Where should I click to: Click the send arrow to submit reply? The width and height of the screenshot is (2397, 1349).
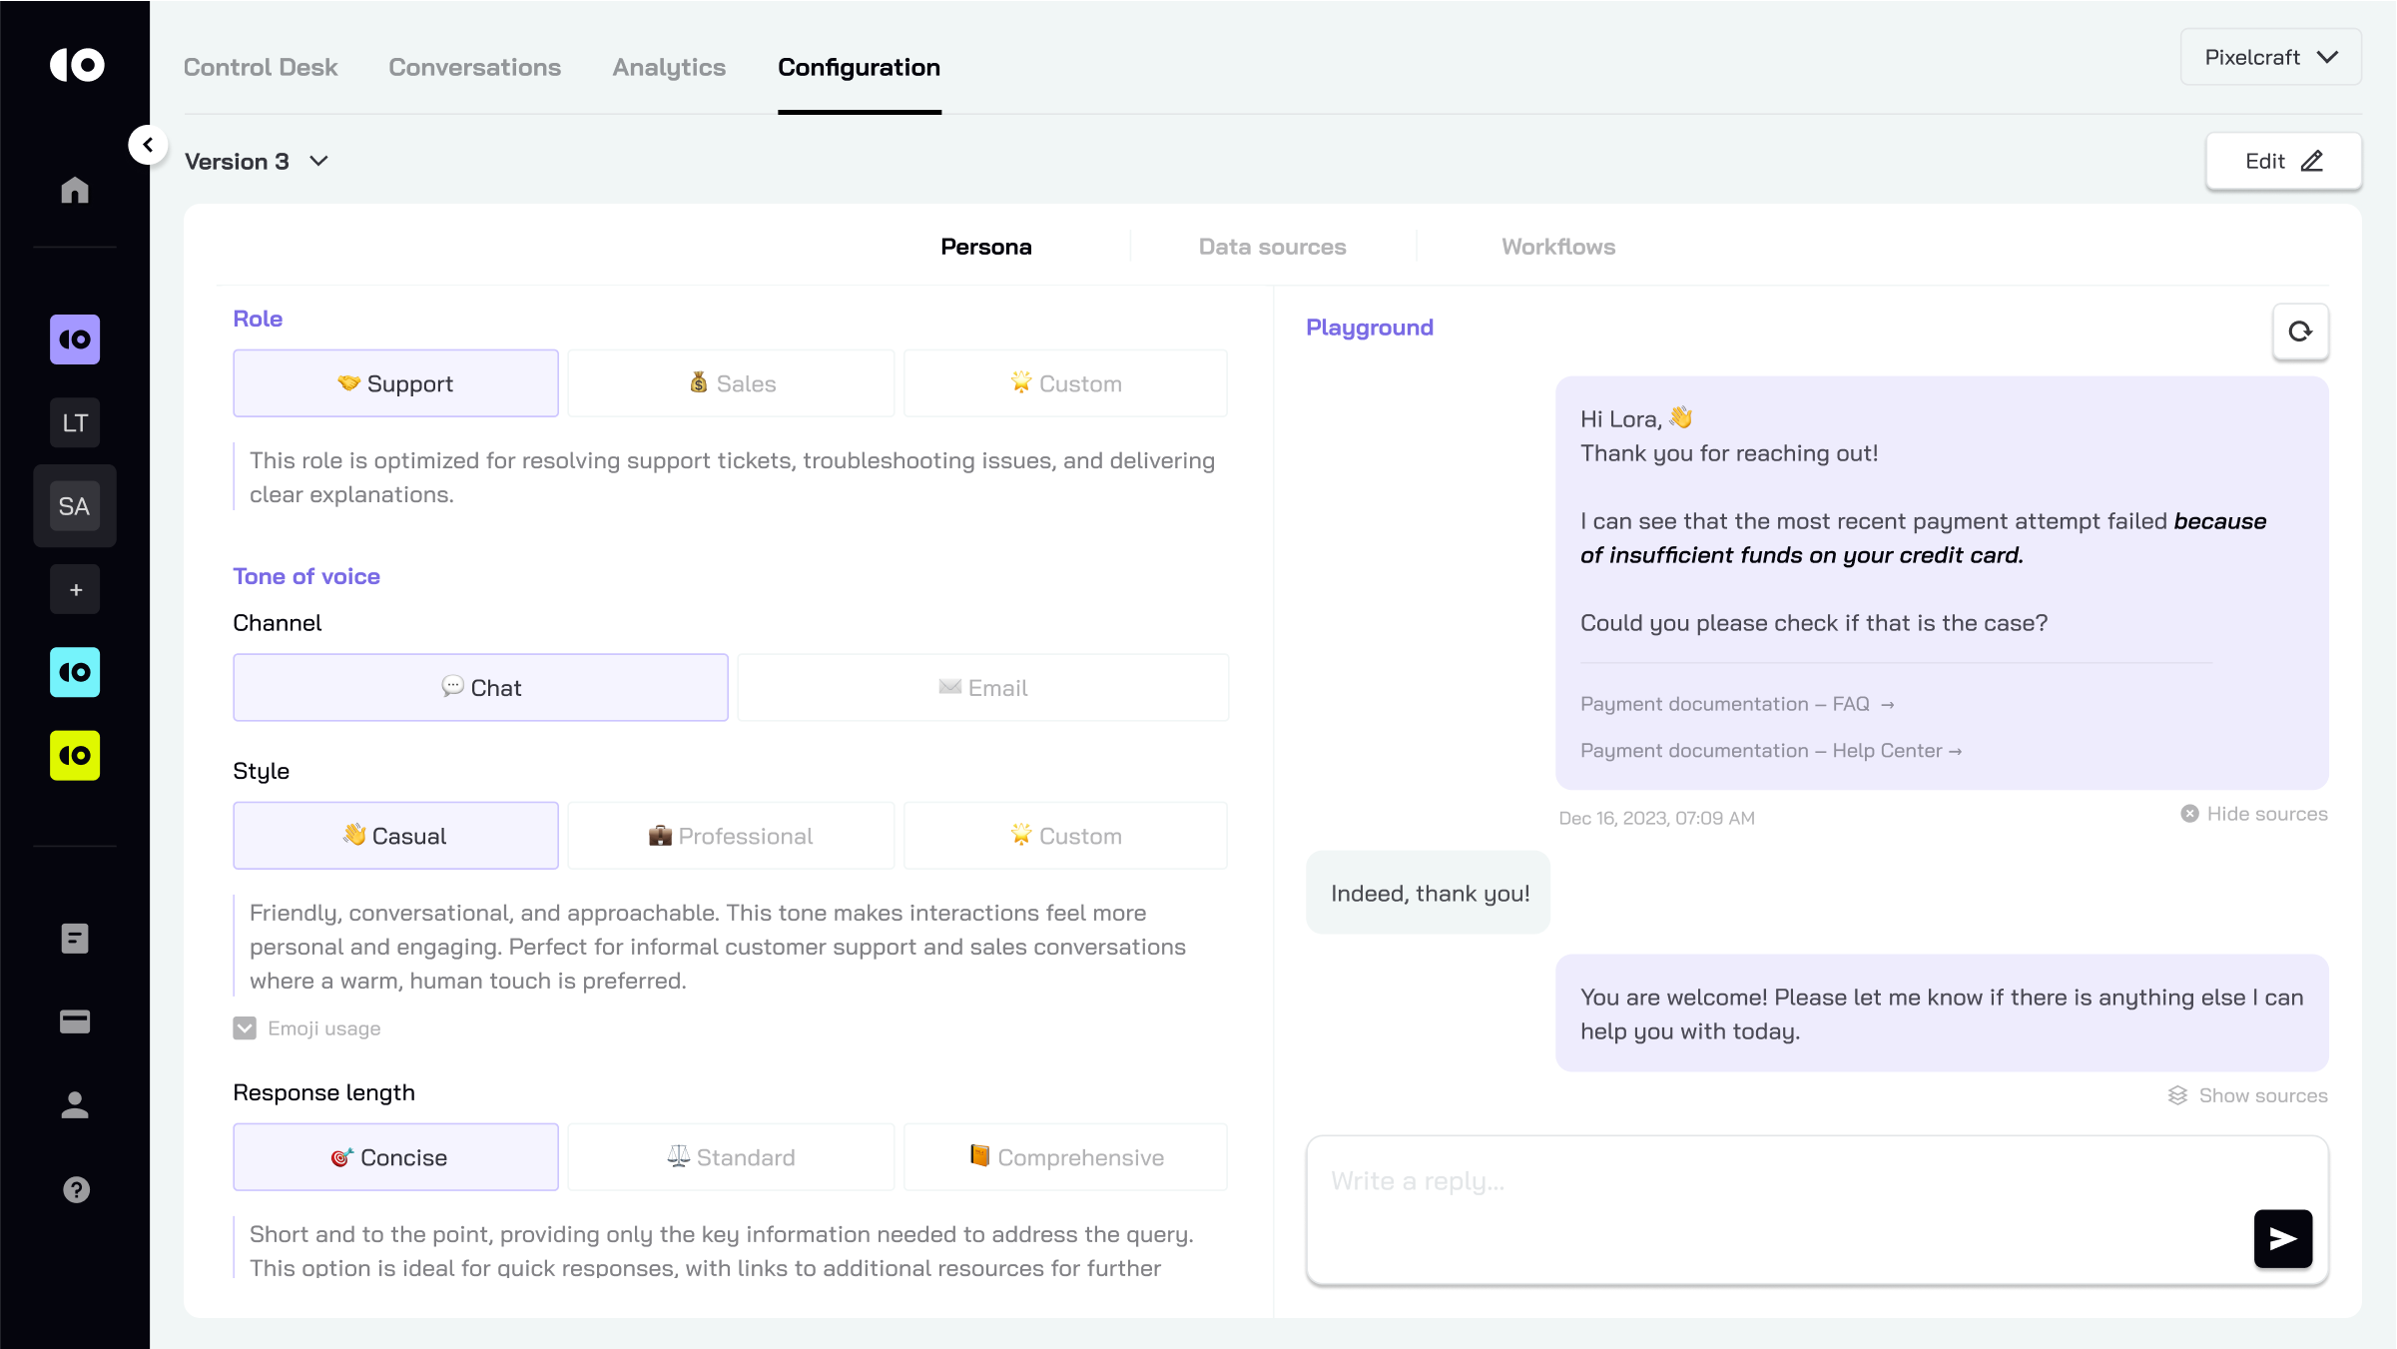point(2282,1238)
